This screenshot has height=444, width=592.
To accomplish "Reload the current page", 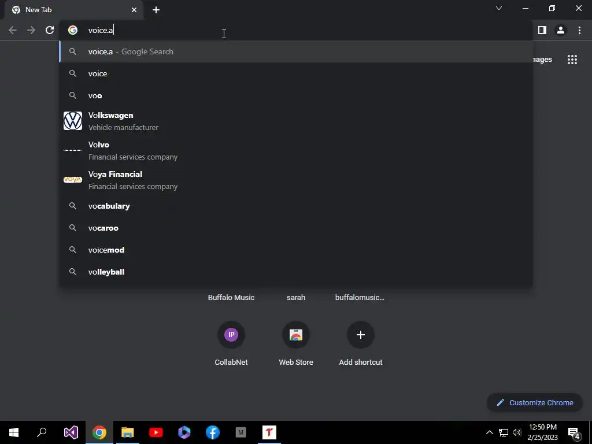I will [x=50, y=30].
